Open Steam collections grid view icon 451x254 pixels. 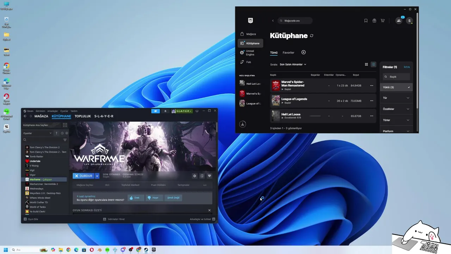(x=65, y=125)
